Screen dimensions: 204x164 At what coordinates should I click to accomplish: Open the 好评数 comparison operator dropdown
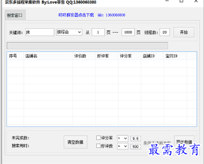(123, 146)
